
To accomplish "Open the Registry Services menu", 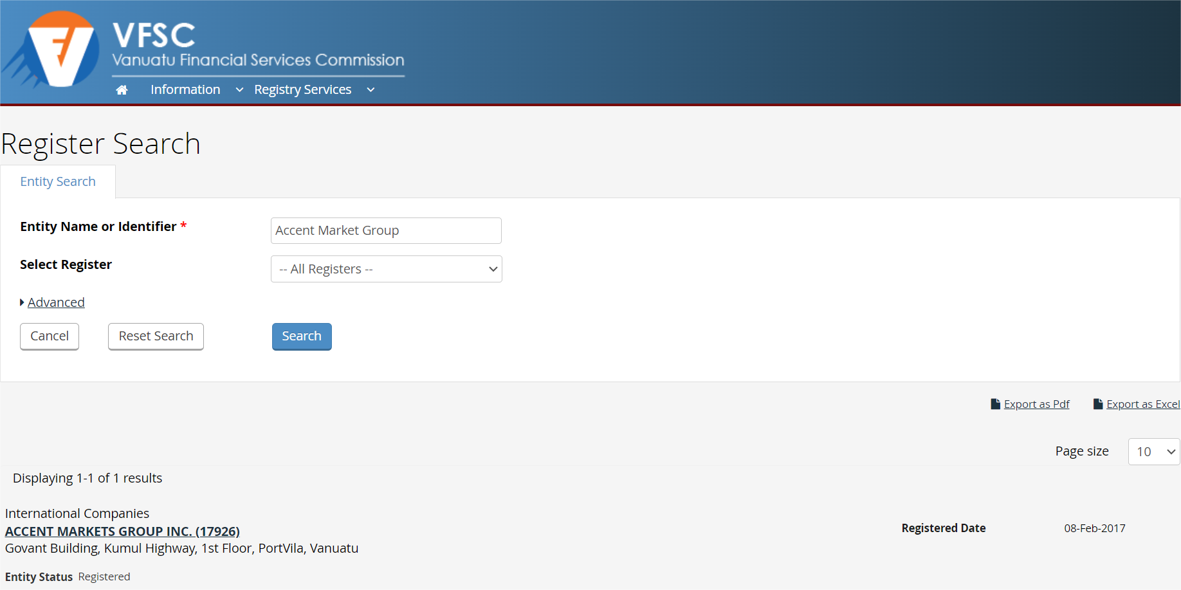I will pyautogui.click(x=302, y=89).
